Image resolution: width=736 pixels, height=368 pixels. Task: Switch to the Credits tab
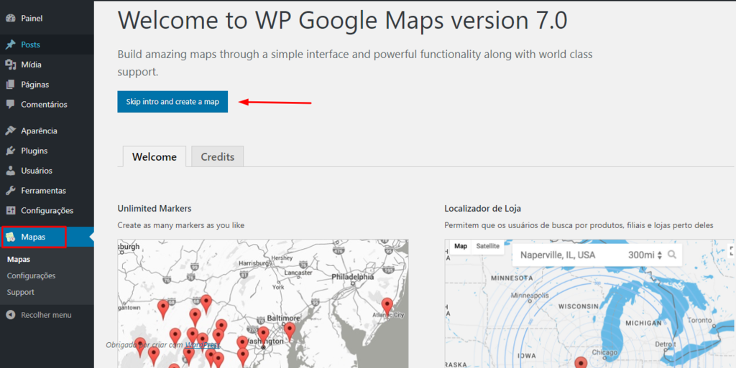(x=217, y=156)
